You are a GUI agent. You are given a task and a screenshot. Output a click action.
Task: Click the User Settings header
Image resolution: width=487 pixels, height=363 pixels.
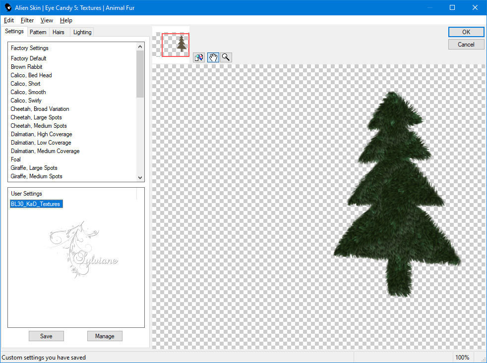(x=26, y=194)
